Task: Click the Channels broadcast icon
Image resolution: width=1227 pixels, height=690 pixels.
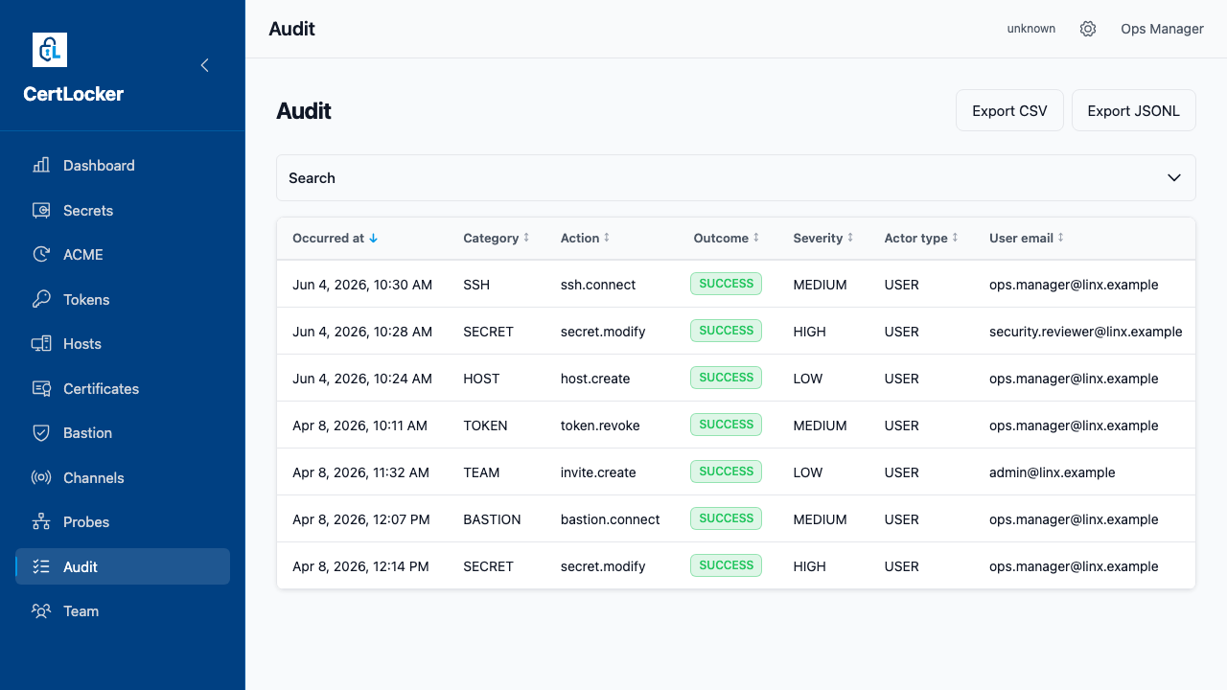Action: pyautogui.click(x=41, y=477)
